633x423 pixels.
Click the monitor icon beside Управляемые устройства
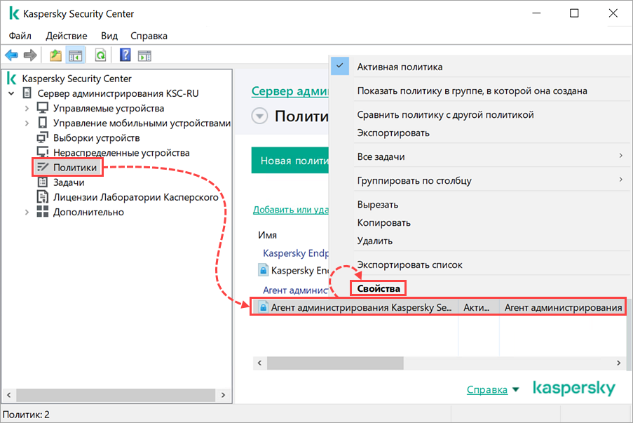click(42, 108)
